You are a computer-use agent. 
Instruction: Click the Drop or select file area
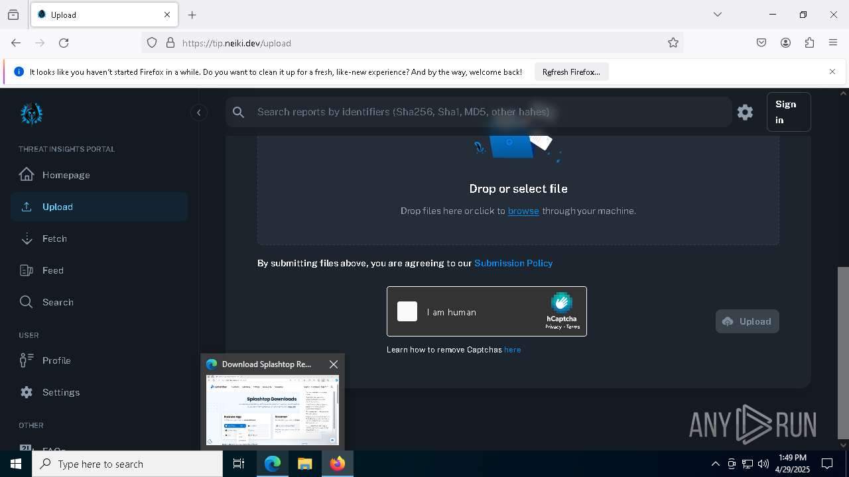click(x=518, y=189)
